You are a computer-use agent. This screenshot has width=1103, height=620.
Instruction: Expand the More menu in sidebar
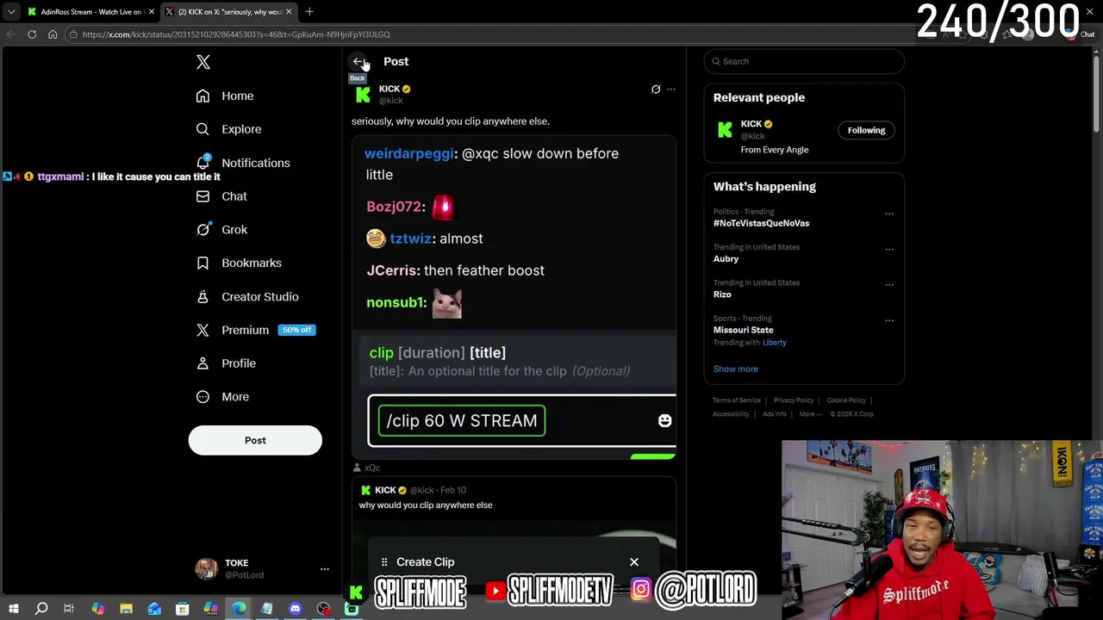click(x=222, y=397)
